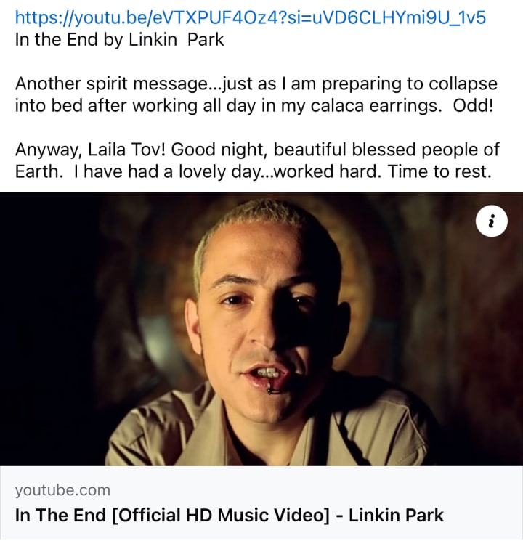Click the 'Anyway, Laila Tov!' paragraph
The height and width of the screenshot is (541, 523).
pyautogui.click(x=257, y=160)
